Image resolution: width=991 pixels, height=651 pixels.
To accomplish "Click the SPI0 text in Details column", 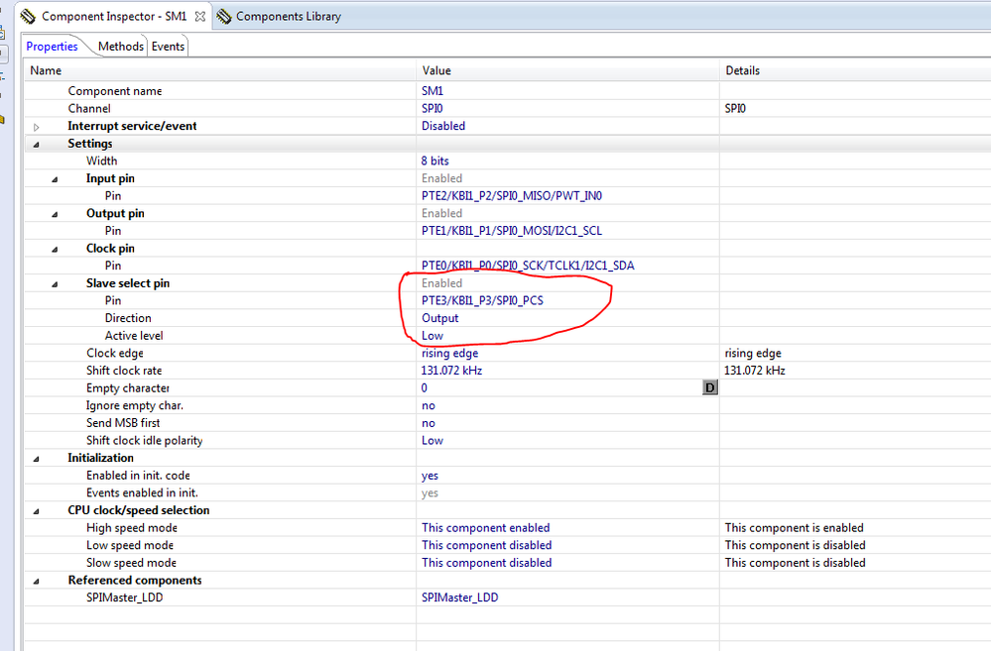I will pyautogui.click(x=735, y=109).
